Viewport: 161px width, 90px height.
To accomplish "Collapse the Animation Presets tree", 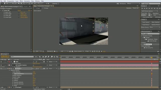I will (x=141, y=36).
